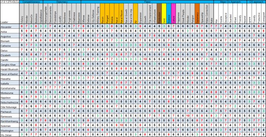Select the Wu Zetian row label
Image resolution: width=266 pixels, height=137 pixels.
coord(9,135)
